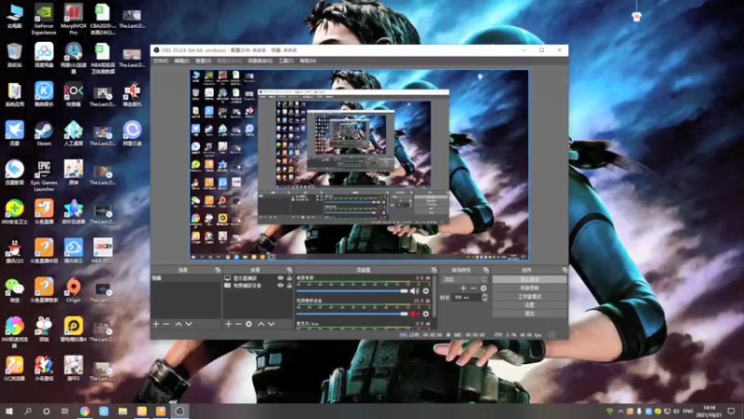Select the Video Capture Device source row
744x419 pixels.
pos(258,286)
